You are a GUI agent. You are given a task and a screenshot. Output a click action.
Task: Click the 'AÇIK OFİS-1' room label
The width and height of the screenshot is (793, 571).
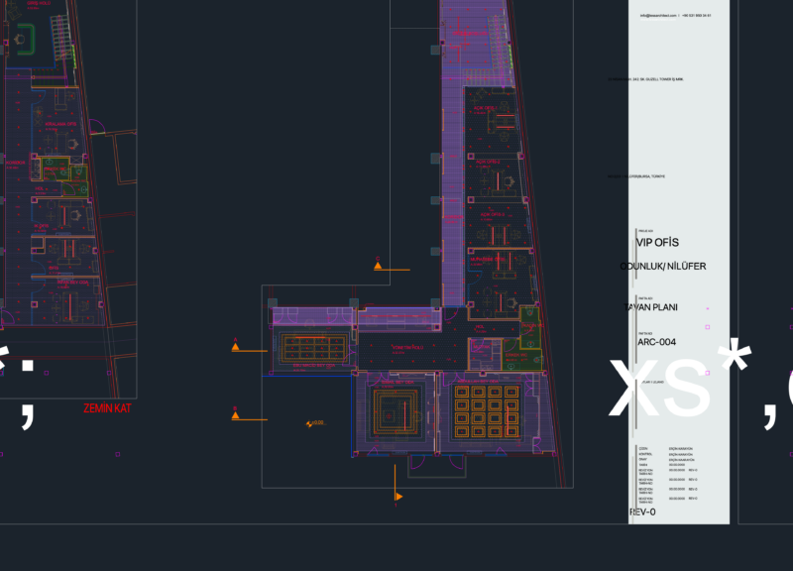click(x=485, y=108)
